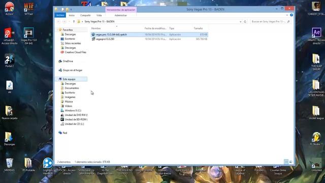Click the Buscar en Sony Vegas Pro 13 search field
This screenshot has width=325, height=183.
point(271,21)
